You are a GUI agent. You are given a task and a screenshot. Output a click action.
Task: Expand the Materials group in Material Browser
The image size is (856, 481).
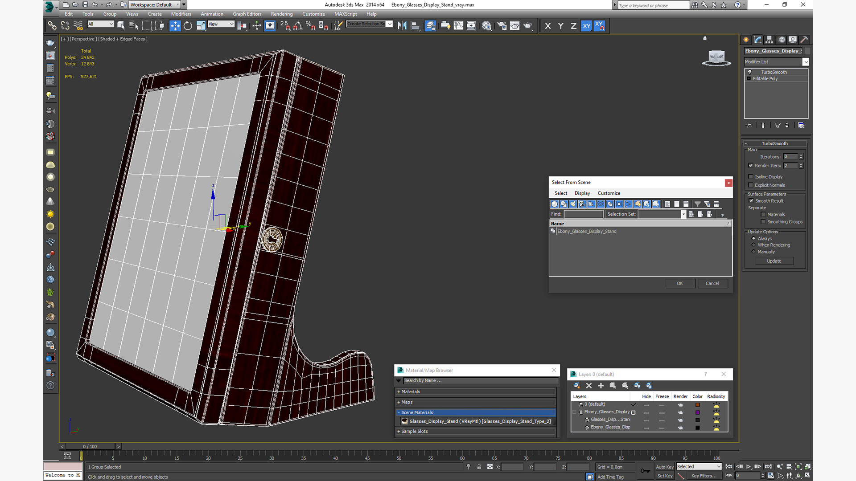click(x=476, y=392)
